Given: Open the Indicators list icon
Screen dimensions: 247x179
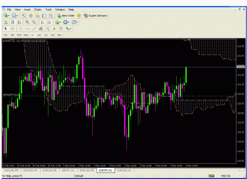Looking at the screenshot, I should pyautogui.click(x=57, y=22).
